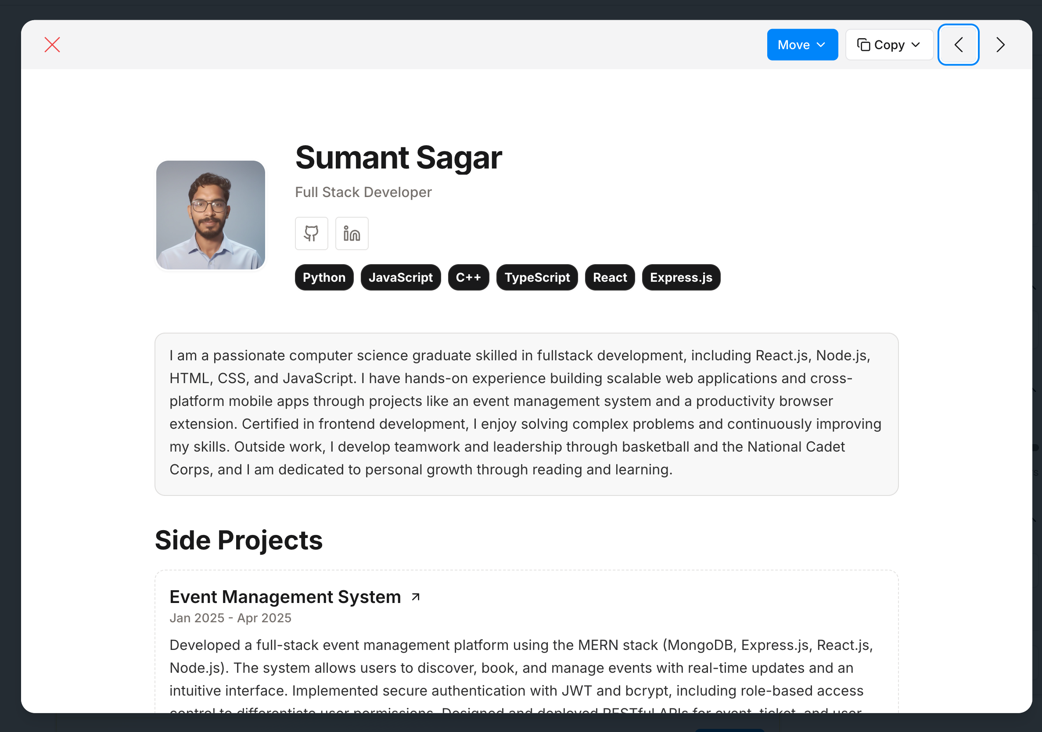This screenshot has width=1042, height=732.
Task: Go to next profile with right chevron
Action: [1000, 44]
